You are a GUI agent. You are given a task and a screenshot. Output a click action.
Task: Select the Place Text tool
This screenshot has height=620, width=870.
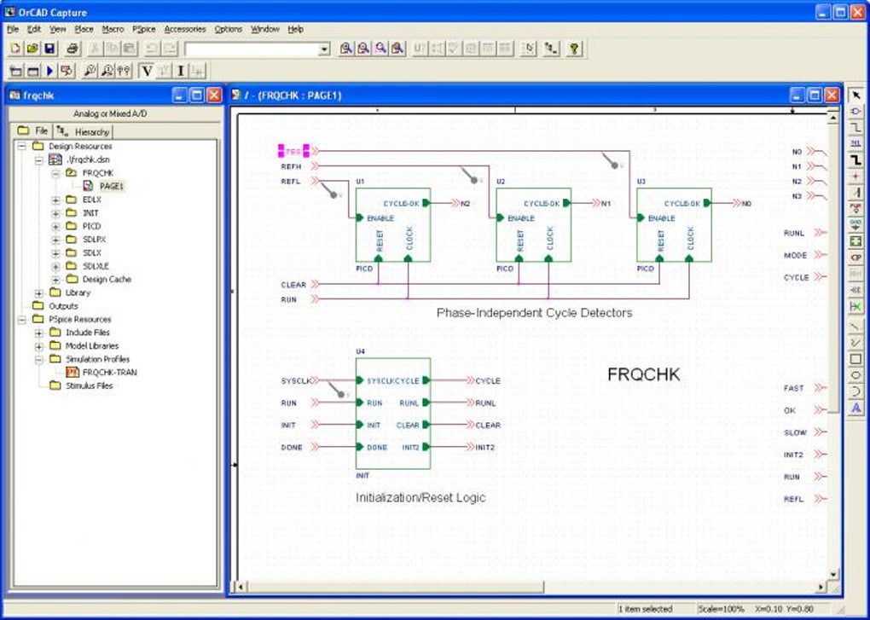click(856, 409)
